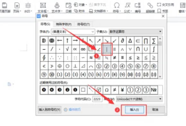Select the identical ≡ symbol
Image resolution: width=186 pixels, height=126 pixels.
tap(122, 58)
